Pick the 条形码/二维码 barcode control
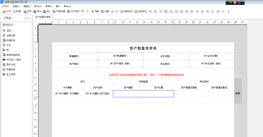Screen dimensions: 263x137 12,60
